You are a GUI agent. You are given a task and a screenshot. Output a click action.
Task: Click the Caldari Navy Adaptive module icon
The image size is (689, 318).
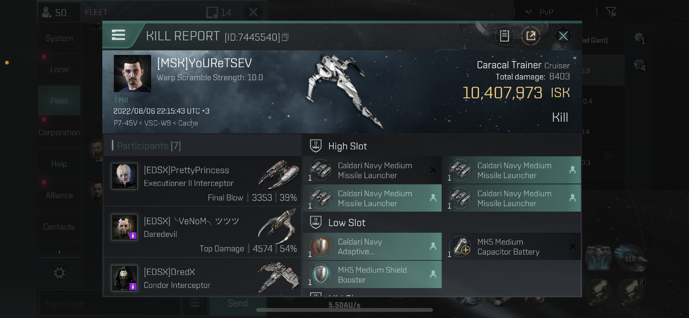coord(321,247)
